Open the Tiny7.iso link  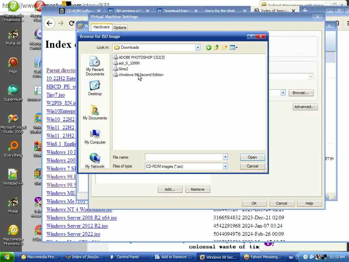coord(56,95)
